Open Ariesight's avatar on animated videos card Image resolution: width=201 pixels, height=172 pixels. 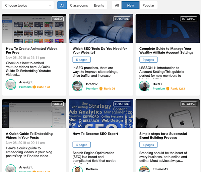(x=11, y=84)
